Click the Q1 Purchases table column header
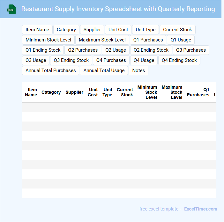Viewport: 224px width, 222px height. [198, 92]
